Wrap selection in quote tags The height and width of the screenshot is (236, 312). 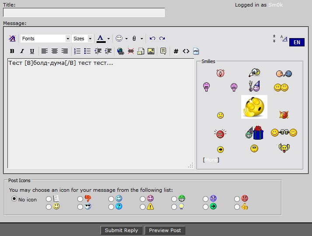point(163,51)
